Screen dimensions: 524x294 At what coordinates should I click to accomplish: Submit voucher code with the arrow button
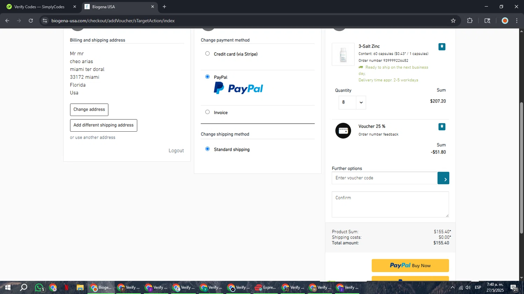pyautogui.click(x=443, y=178)
